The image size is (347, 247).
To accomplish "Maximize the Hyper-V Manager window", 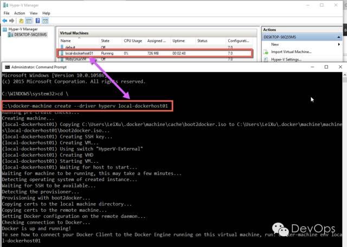I will coord(322,5).
